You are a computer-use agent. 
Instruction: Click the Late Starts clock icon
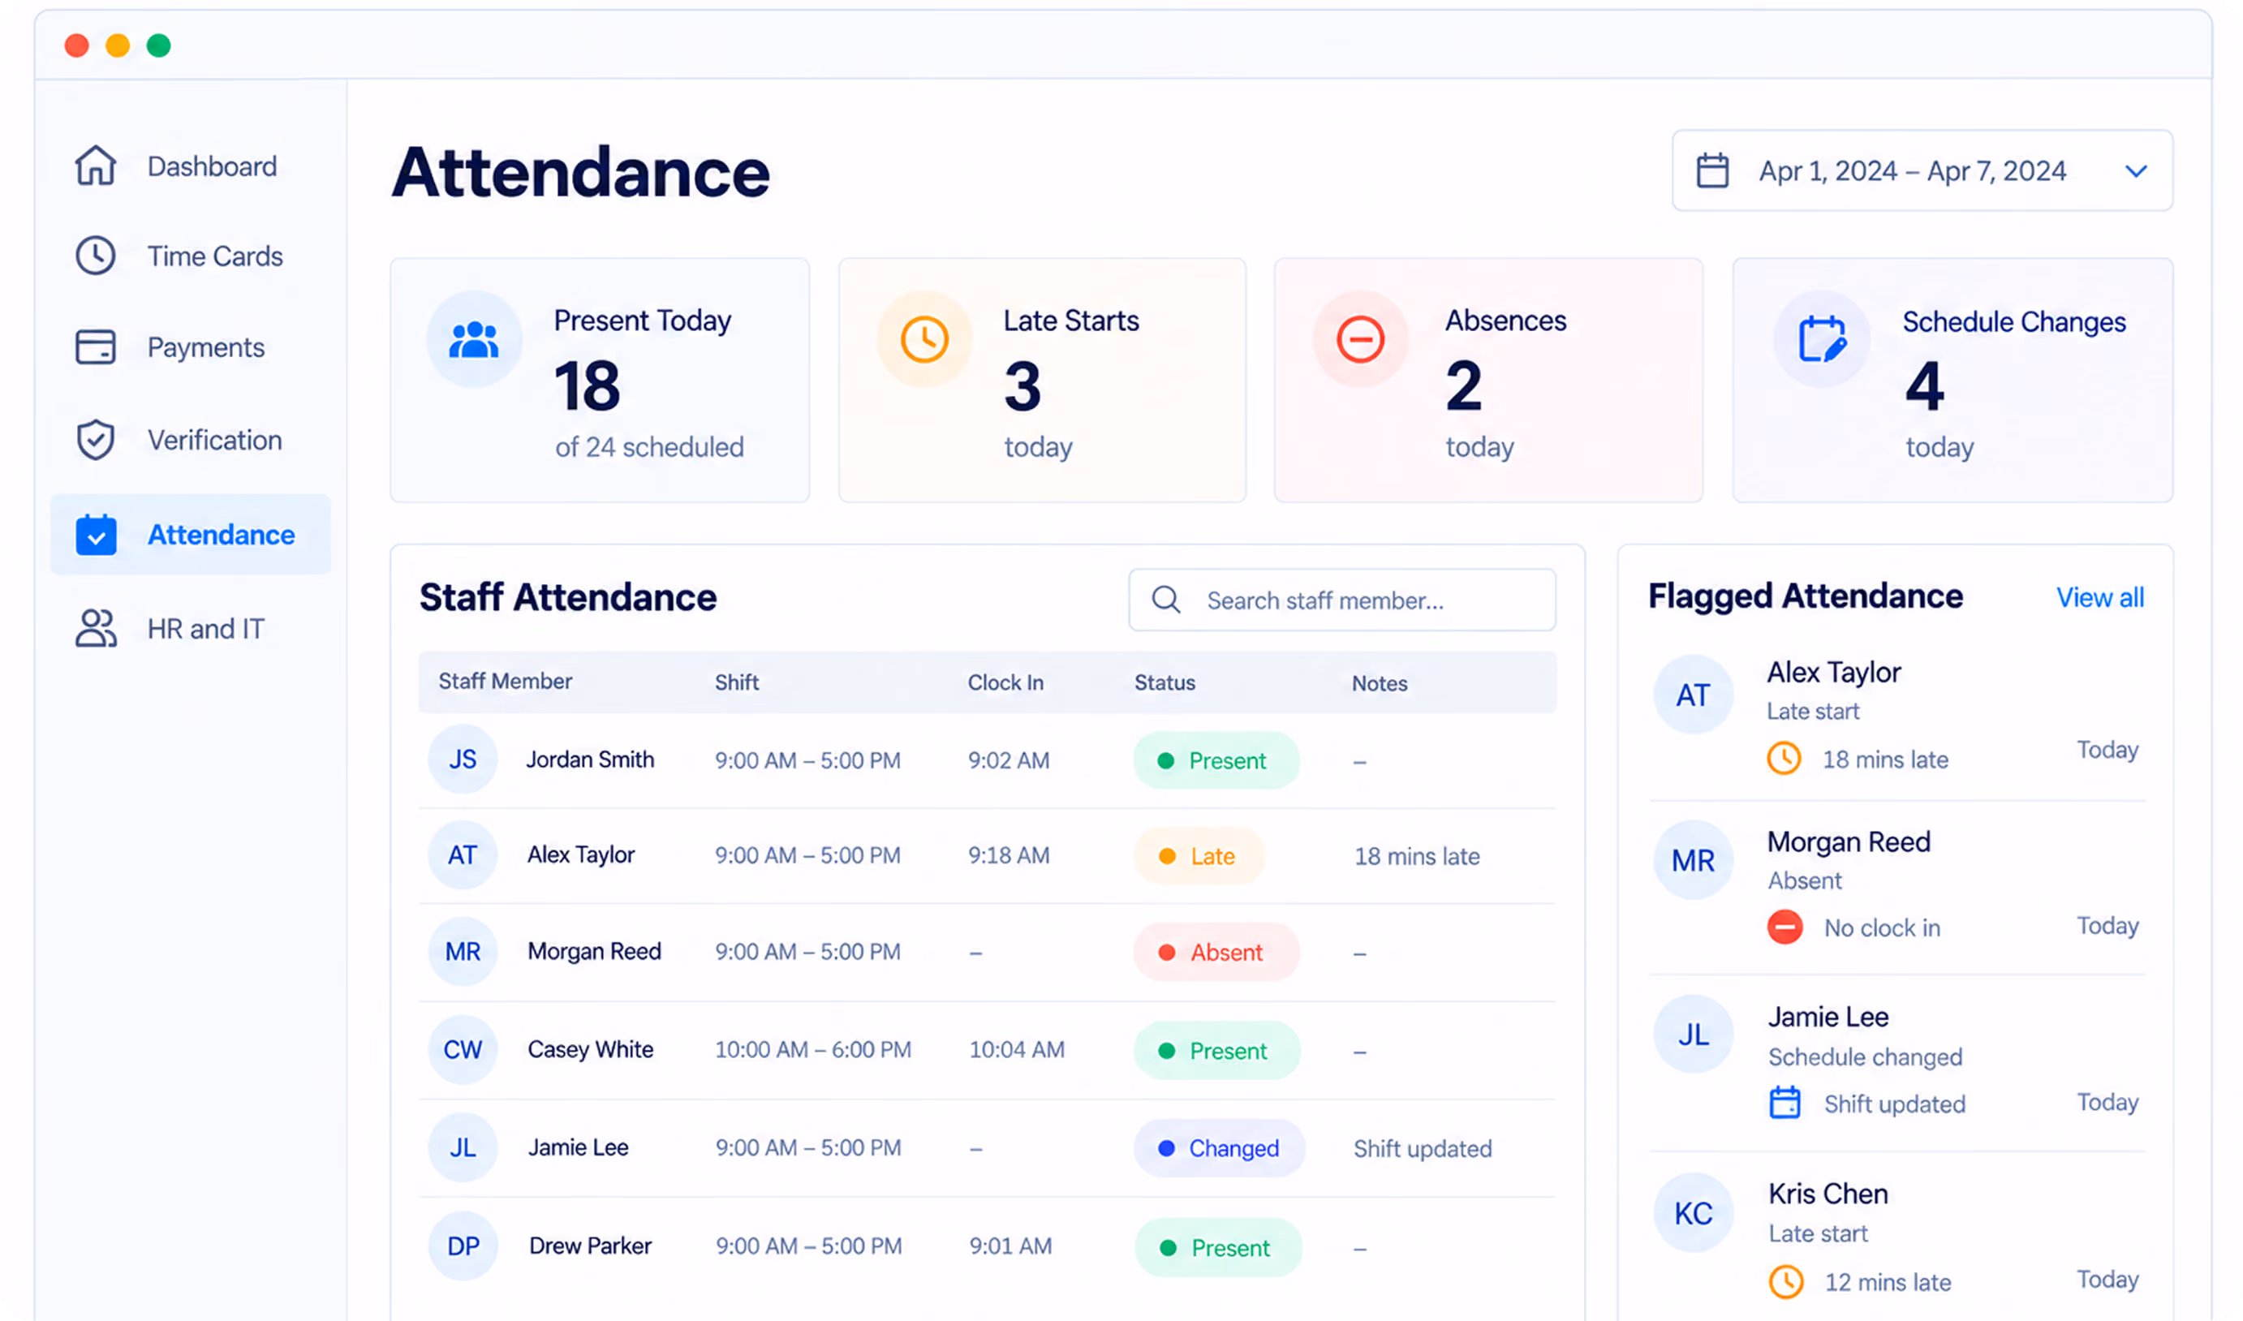point(925,339)
